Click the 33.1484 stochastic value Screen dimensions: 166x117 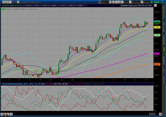(x=41, y=84)
